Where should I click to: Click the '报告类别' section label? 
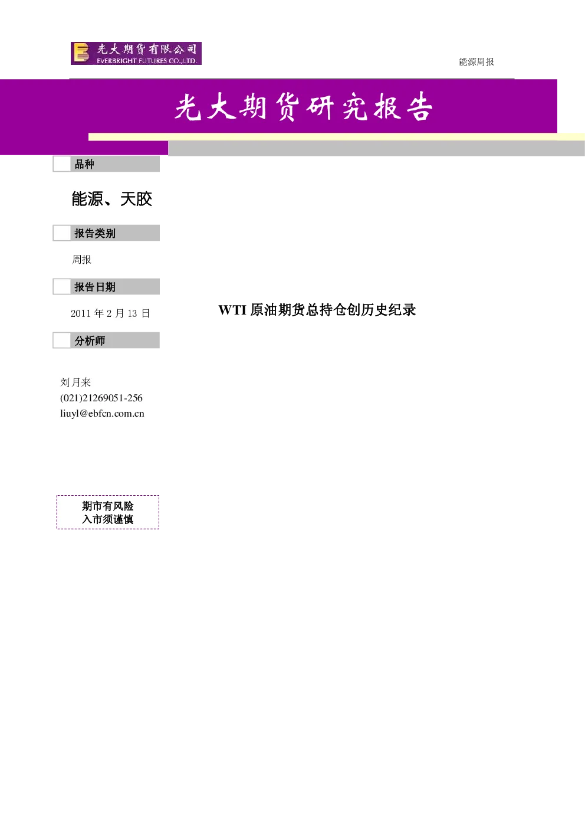(x=95, y=233)
